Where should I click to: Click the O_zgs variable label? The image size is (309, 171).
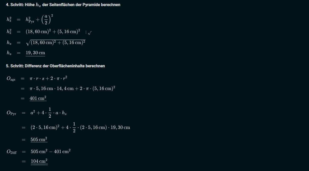(11, 79)
